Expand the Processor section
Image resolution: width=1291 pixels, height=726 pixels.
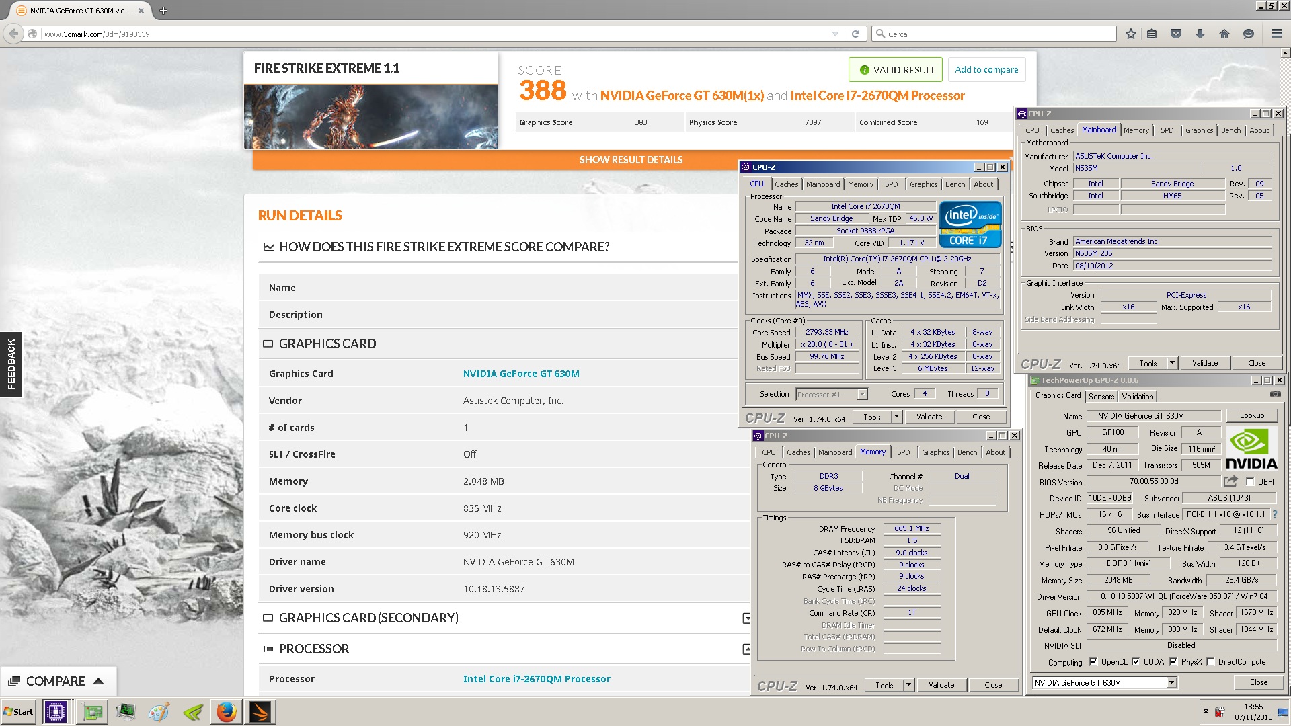tap(746, 649)
